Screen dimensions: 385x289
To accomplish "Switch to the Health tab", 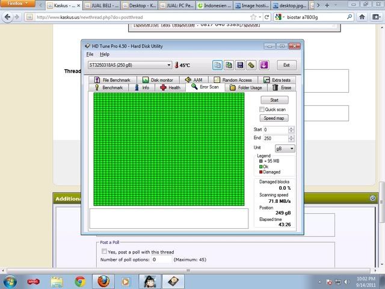I will click(170, 88).
